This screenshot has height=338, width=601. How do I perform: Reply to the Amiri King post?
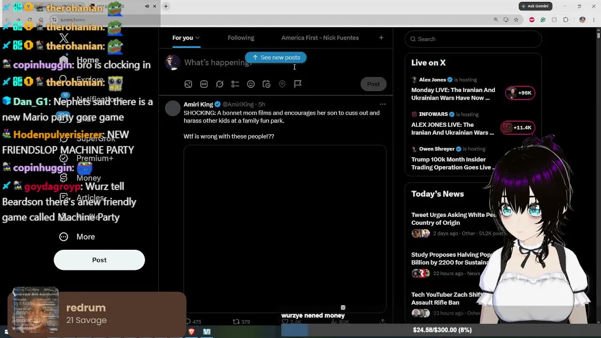(188, 322)
